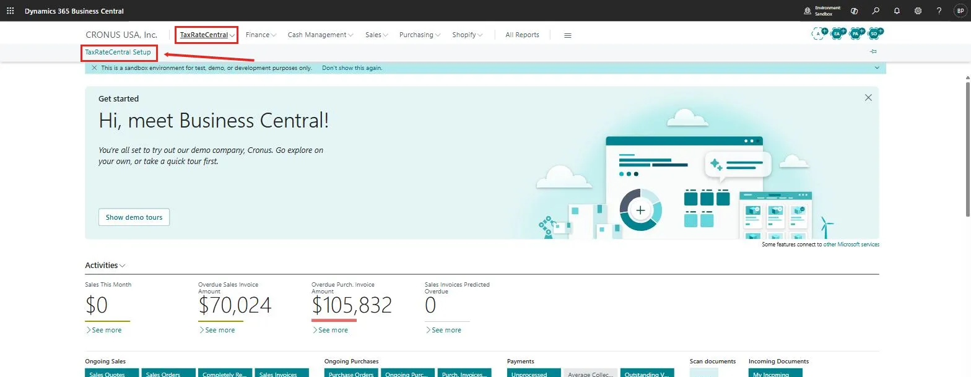Screen dimensions: 971x377
Task: Open the hamburger more-menu icon
Action: (x=567, y=35)
